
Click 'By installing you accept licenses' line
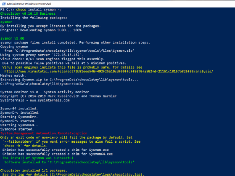coord(50,26)
